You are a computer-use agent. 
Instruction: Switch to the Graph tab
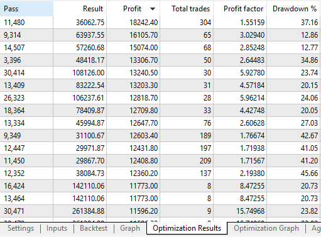(130, 228)
